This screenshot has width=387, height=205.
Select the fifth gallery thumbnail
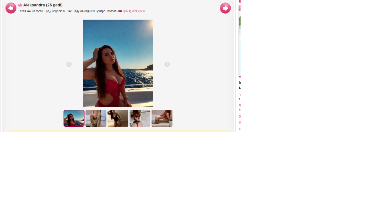pyautogui.click(x=162, y=118)
